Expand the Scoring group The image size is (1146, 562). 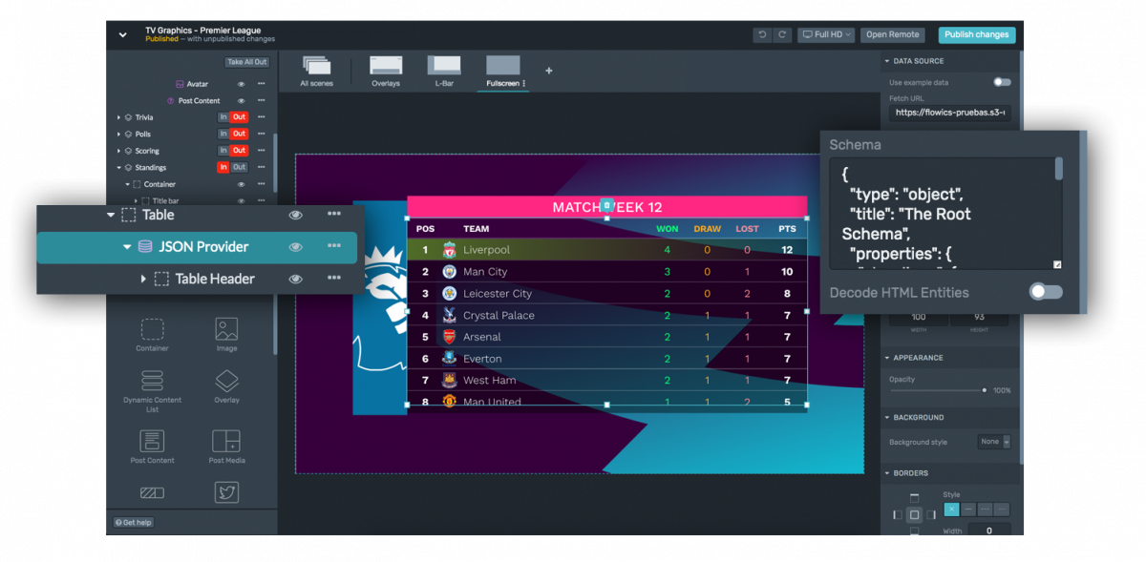point(119,151)
